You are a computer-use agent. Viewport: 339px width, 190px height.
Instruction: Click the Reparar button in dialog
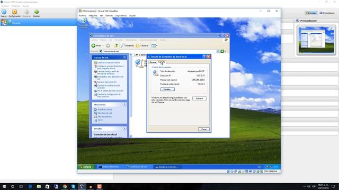coord(200,99)
